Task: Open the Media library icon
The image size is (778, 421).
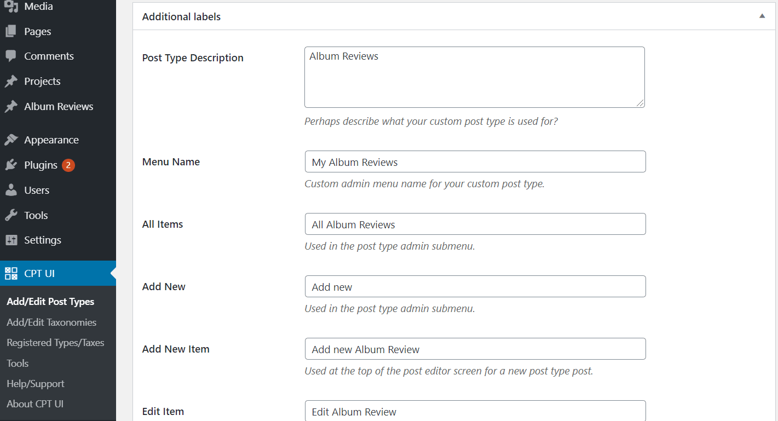Action: 11,6
